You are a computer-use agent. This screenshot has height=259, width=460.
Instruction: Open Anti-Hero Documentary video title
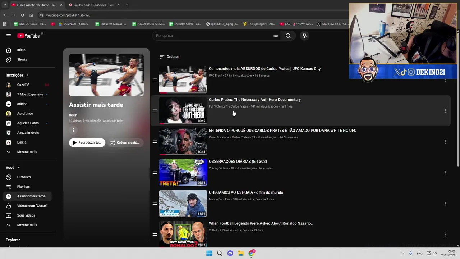point(255,100)
